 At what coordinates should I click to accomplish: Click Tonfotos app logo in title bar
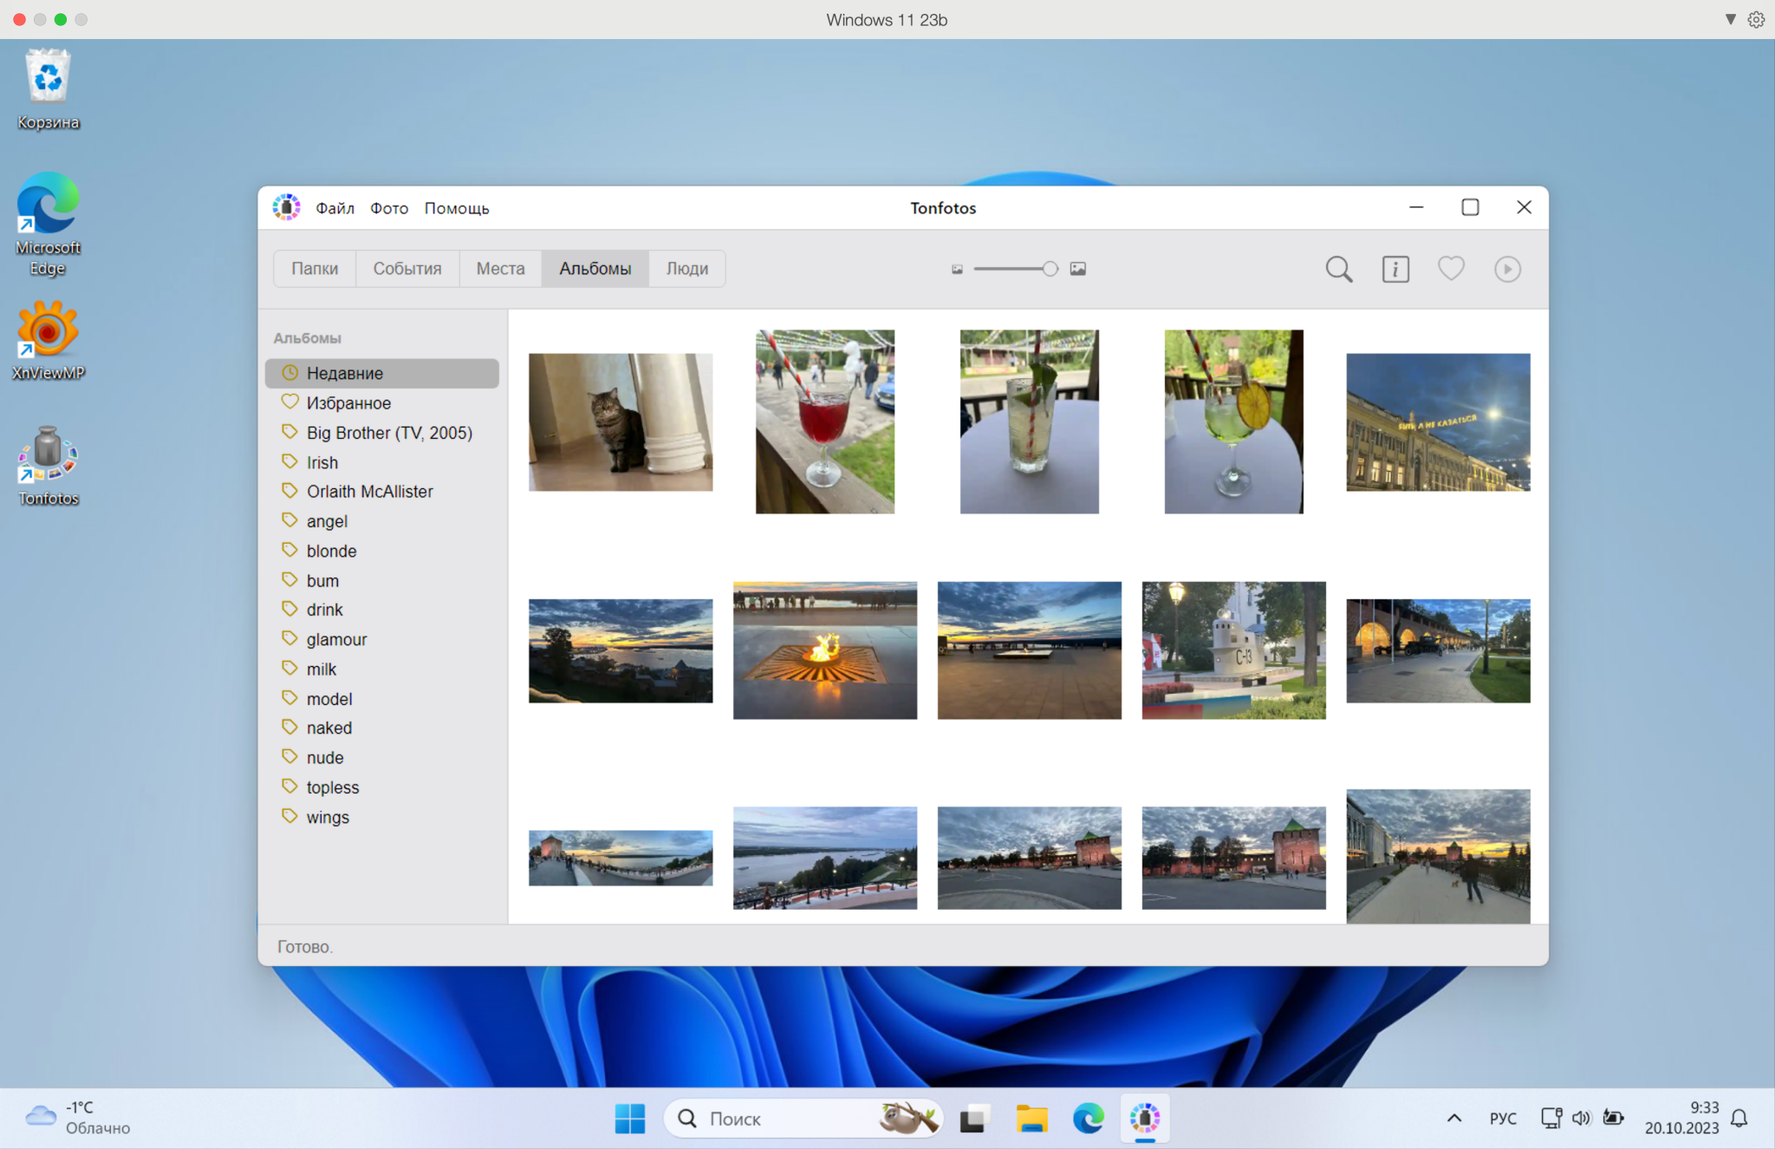[x=286, y=207]
